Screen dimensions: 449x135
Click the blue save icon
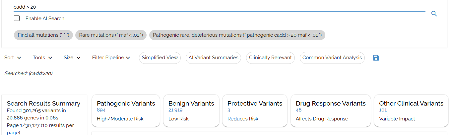pos(376,58)
